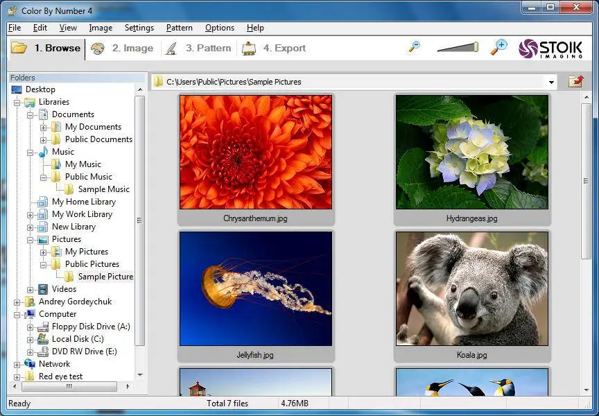Viewport: 599px width, 416px height.
Task: Open the View menu
Action: point(68,28)
